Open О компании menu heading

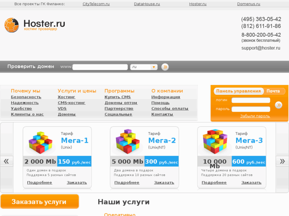tap(167, 91)
